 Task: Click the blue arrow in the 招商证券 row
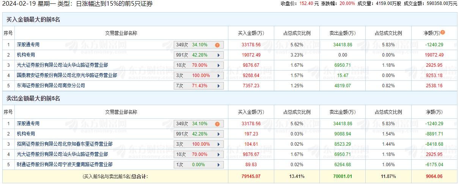coord(218,144)
